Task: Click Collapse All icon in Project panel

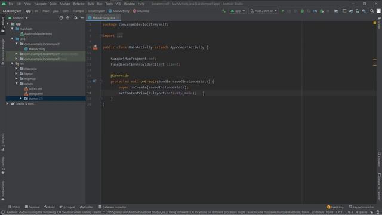Action: click(x=67, y=18)
